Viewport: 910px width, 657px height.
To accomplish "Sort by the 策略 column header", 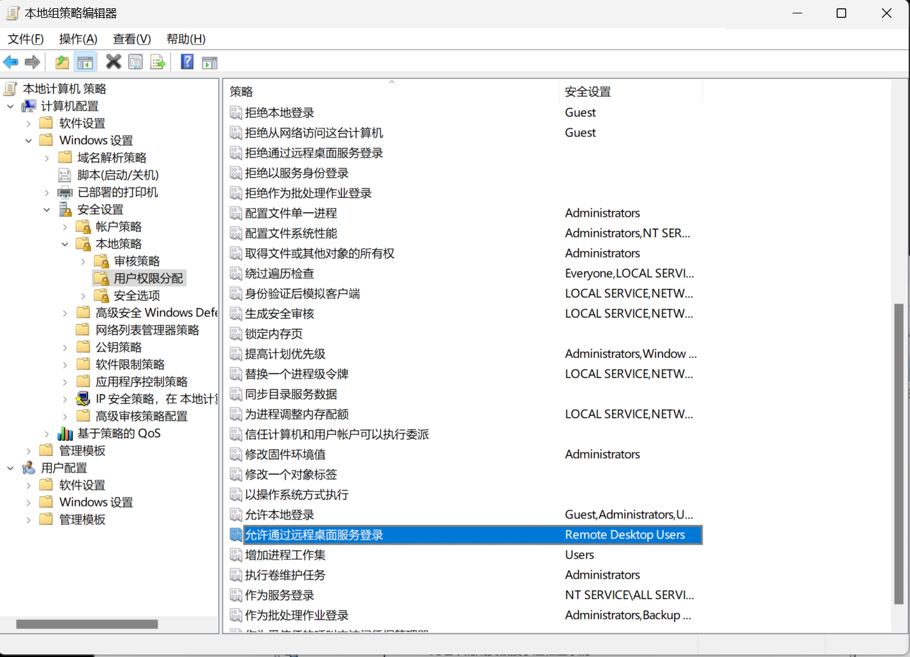I will (392, 91).
